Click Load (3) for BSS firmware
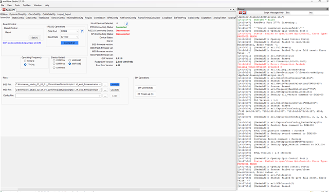Image resolution: width=329 pixels, height=192 pixels. (115, 85)
